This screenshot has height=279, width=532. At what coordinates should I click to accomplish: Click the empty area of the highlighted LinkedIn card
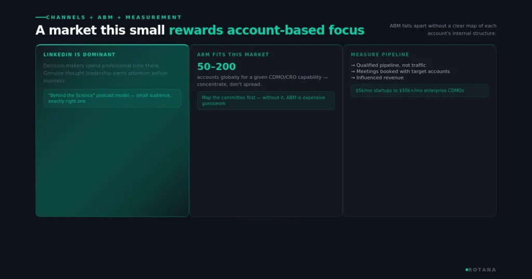tap(112, 162)
